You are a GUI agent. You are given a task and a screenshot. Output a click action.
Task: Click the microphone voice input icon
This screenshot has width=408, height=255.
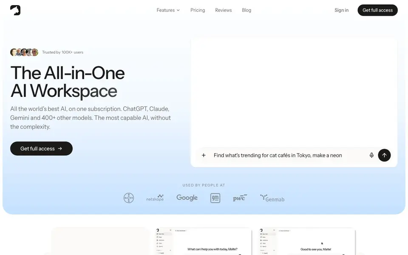(371, 156)
